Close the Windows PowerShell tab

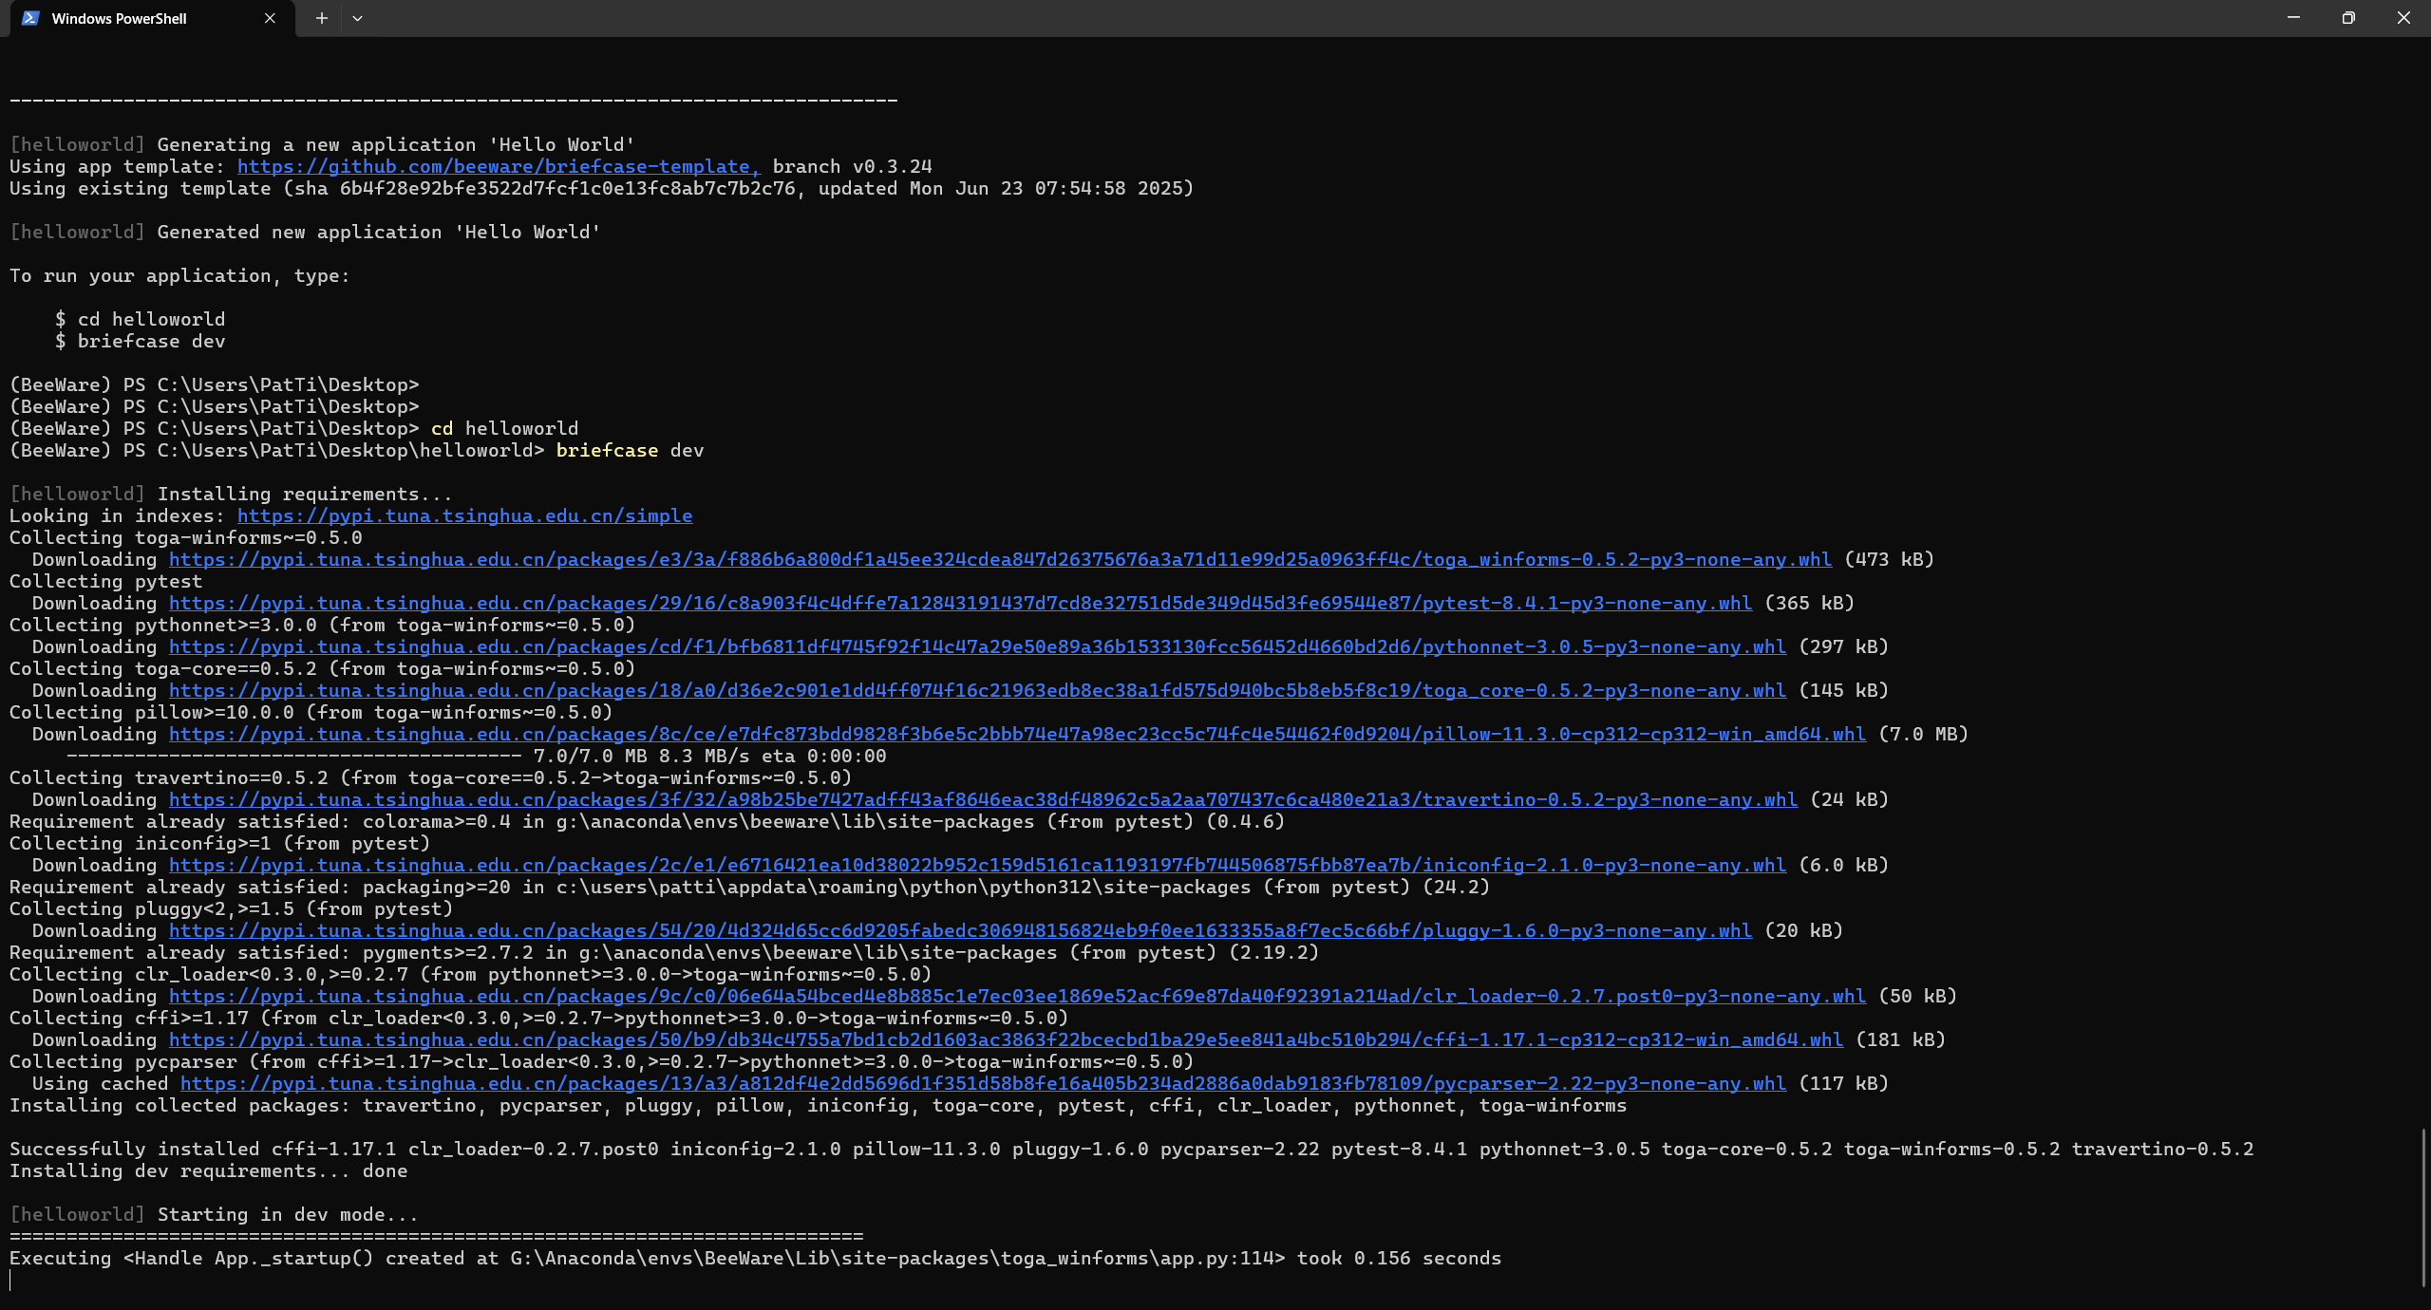pos(270,18)
